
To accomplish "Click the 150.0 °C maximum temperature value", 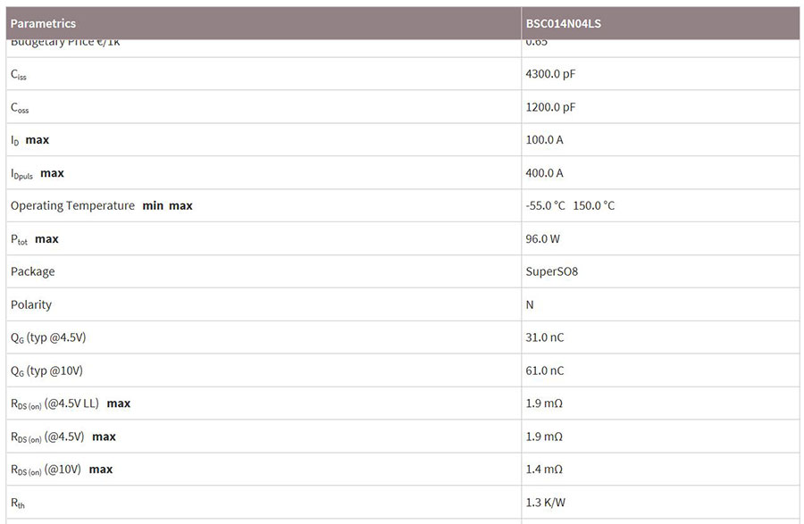I will 593,205.
